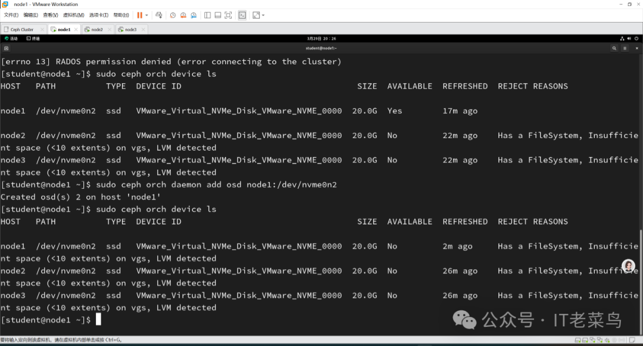The height and width of the screenshot is (346, 643).
Task: Open the 查看(V) menu
Action: coord(51,15)
